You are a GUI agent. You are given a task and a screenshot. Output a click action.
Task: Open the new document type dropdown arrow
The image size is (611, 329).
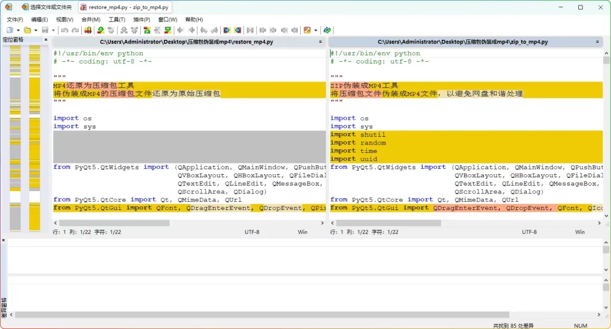pyautogui.click(x=18, y=30)
